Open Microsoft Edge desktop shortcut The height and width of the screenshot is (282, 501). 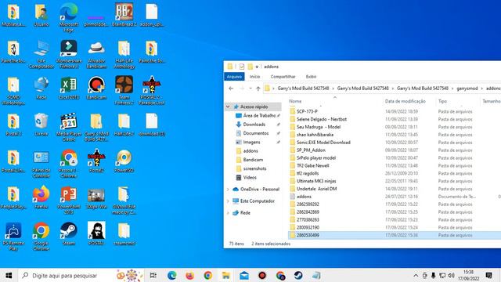point(69,17)
